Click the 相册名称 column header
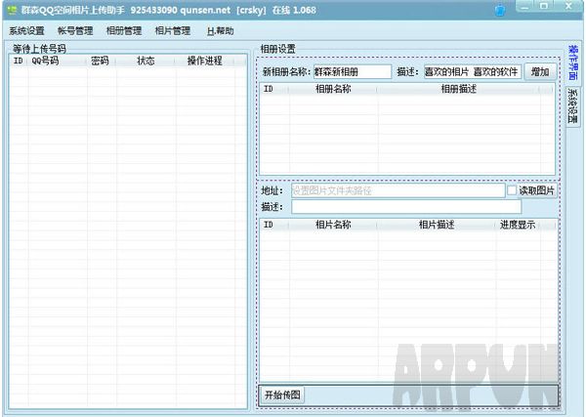The width and height of the screenshot is (586, 417). click(333, 89)
